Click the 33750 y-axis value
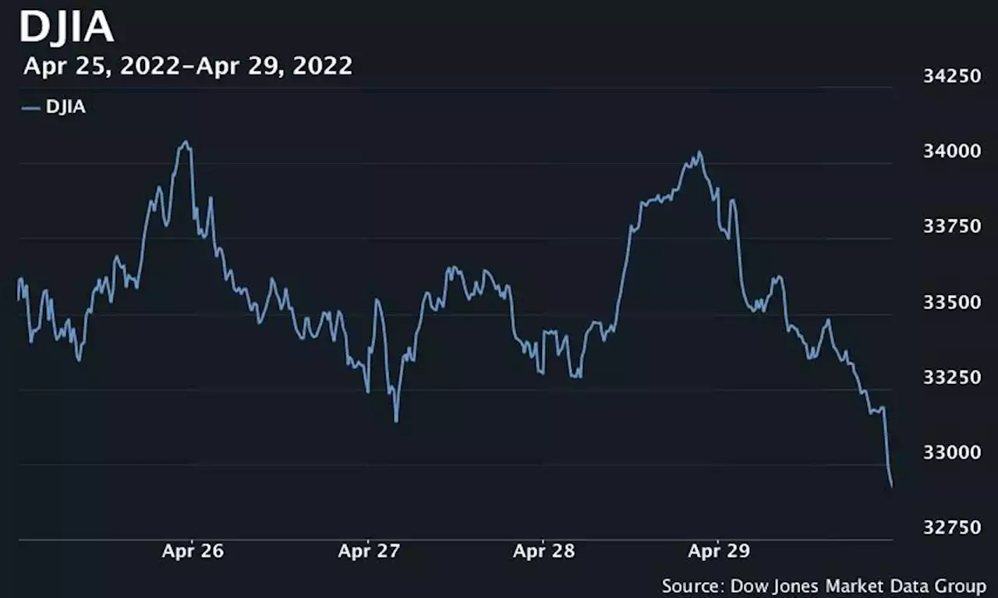The width and height of the screenshot is (998, 598). (951, 227)
